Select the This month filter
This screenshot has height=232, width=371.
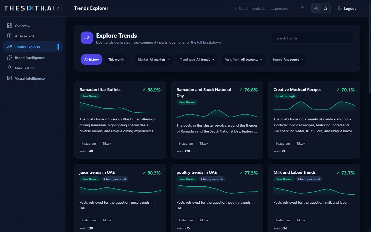pos(116,60)
